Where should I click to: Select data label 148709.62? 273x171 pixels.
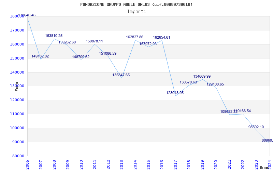tap(81, 57)
